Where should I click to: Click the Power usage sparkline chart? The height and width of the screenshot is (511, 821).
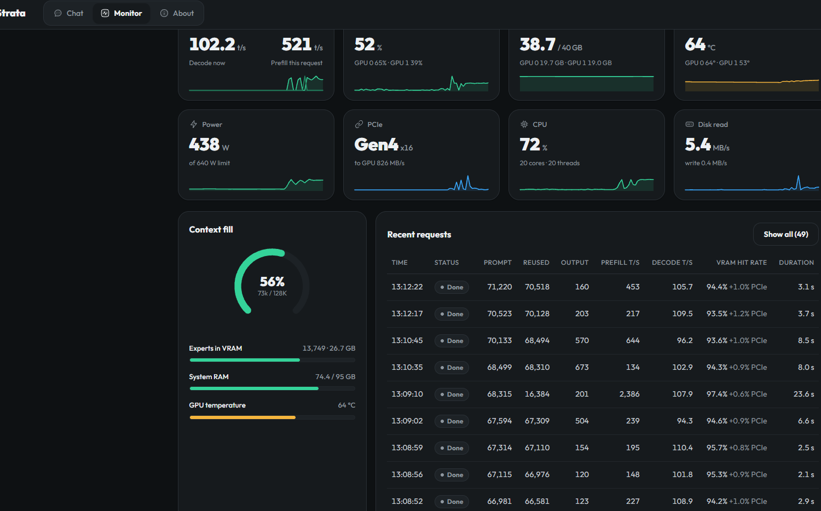[x=256, y=184]
